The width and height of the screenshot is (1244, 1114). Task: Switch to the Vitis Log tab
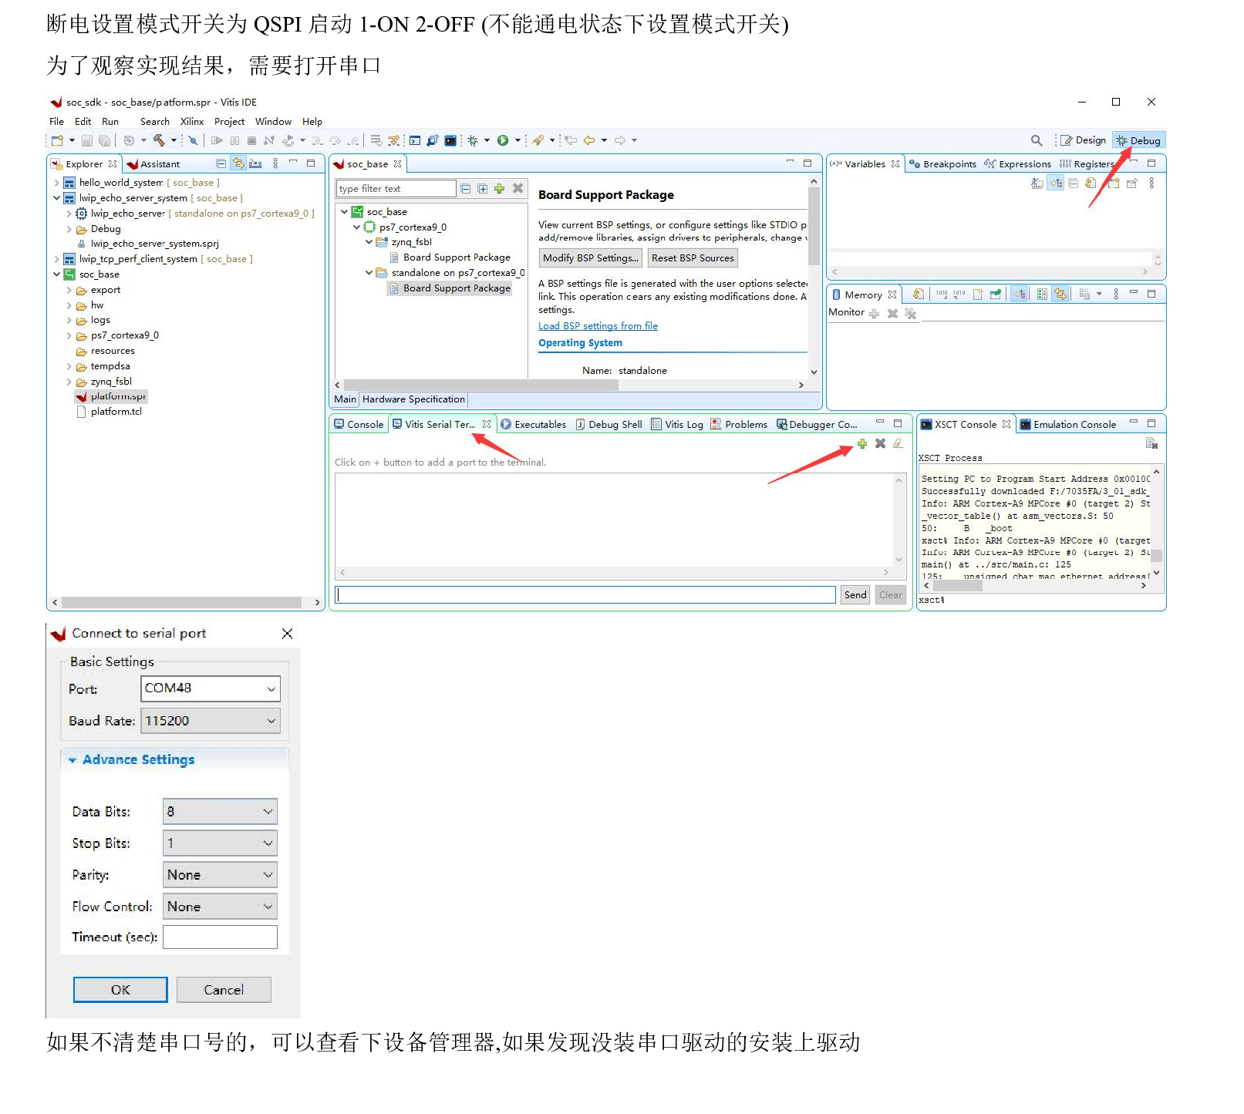(x=677, y=425)
